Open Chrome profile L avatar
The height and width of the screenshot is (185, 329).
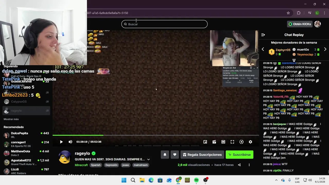click(x=317, y=13)
